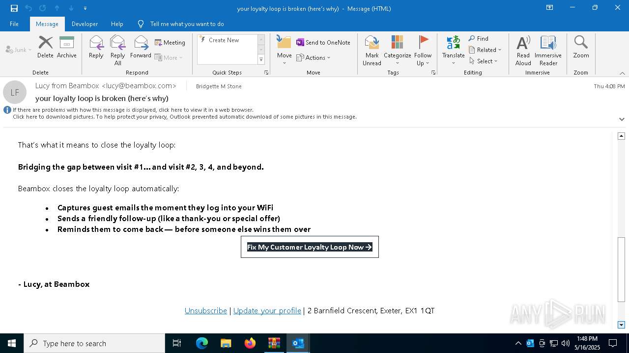Open Task View on taskbar
This screenshot has width=629, height=353.
pos(177,343)
